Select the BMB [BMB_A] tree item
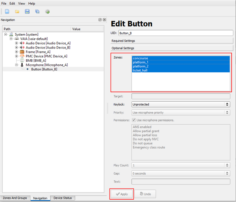Screen dimensions: 236x202 click(36, 61)
